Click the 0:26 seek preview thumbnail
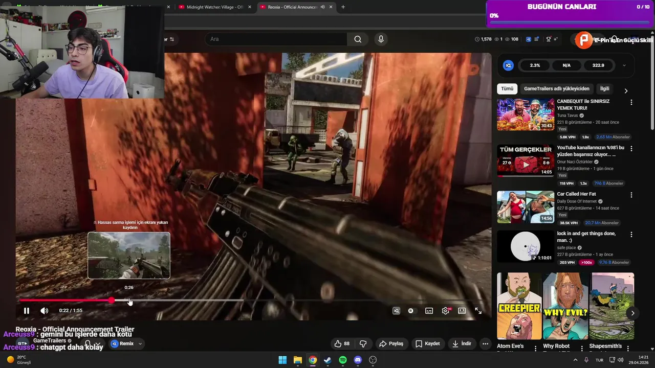The image size is (655, 368). pyautogui.click(x=129, y=256)
